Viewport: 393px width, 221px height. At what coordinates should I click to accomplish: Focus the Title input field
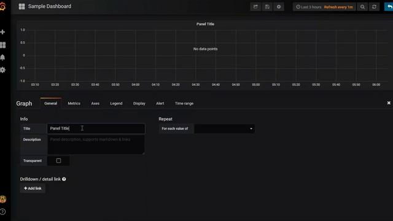point(96,128)
